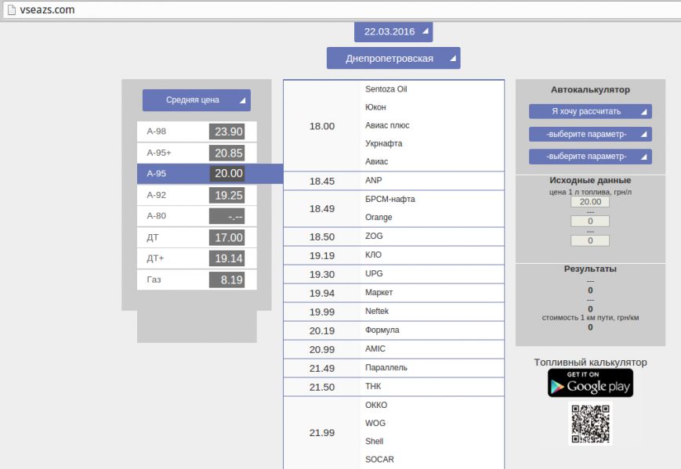Click ТНК in the station list

point(373,386)
